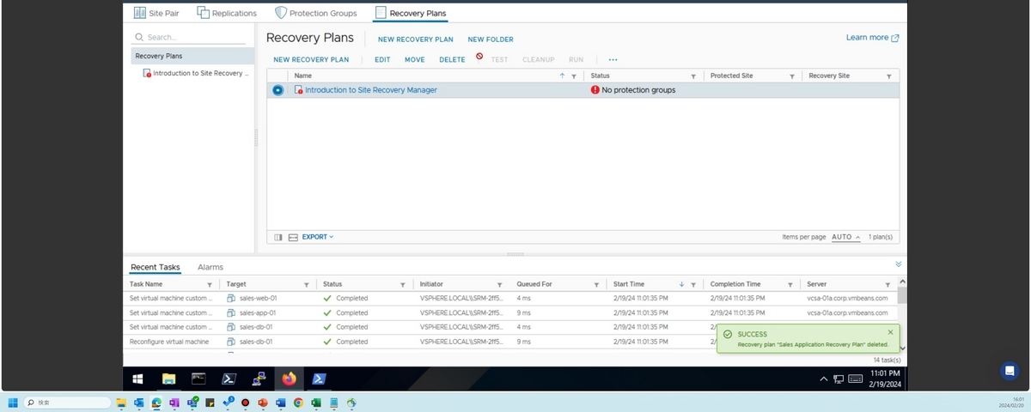Click NEW RECOVERY PLAN beside the page title

[416, 39]
